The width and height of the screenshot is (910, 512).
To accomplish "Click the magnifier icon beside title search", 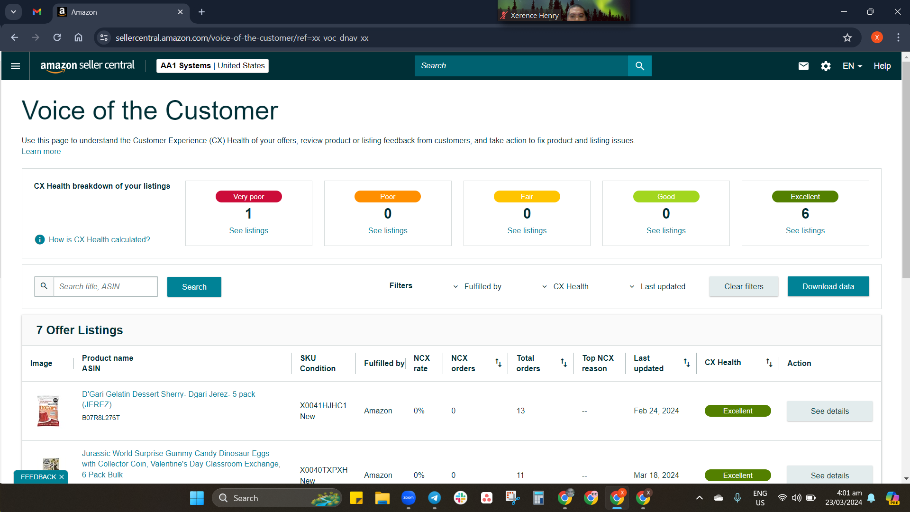I will (x=44, y=286).
